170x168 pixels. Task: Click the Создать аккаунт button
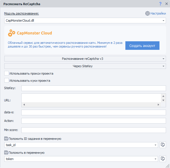[x=142, y=46]
